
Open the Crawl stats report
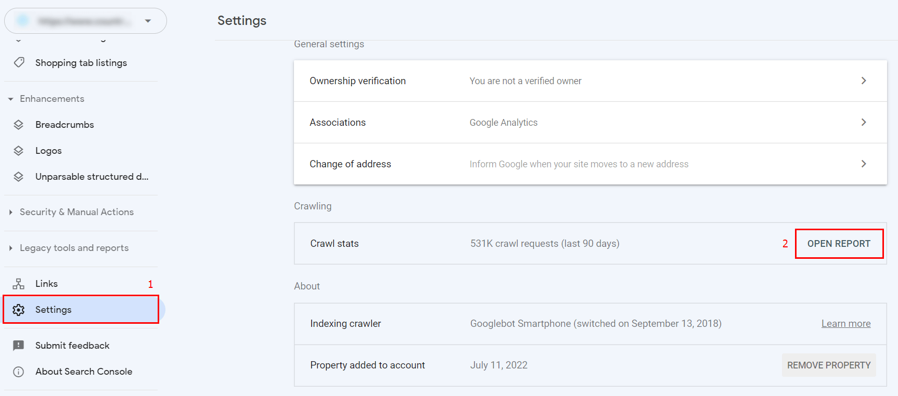click(x=839, y=244)
